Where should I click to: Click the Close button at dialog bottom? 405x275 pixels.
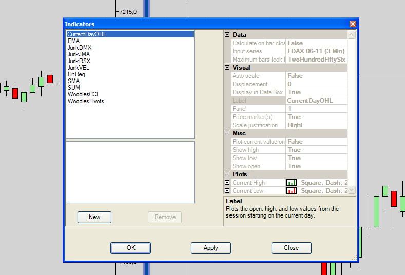point(292,248)
